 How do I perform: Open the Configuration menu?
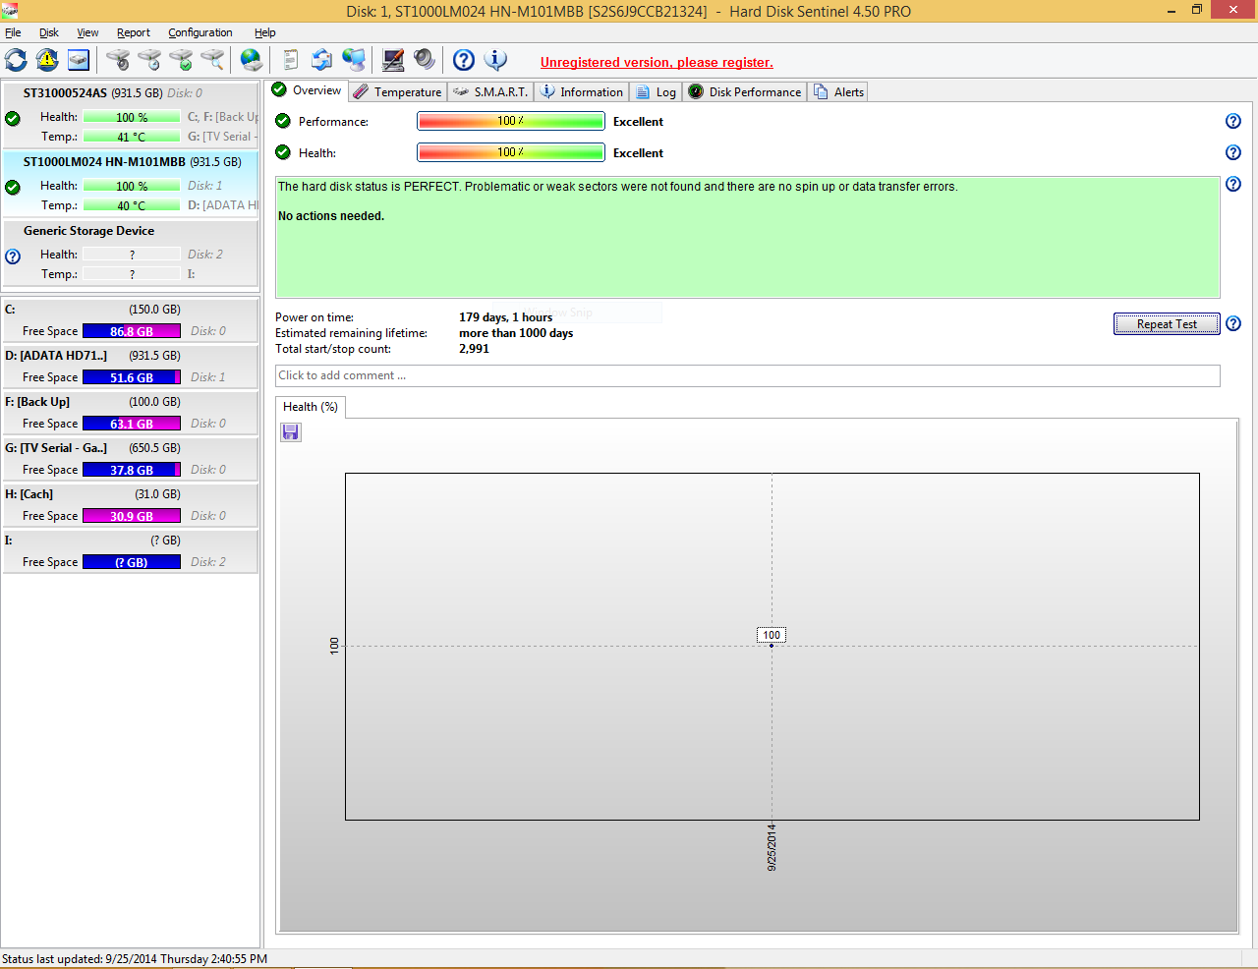click(200, 32)
